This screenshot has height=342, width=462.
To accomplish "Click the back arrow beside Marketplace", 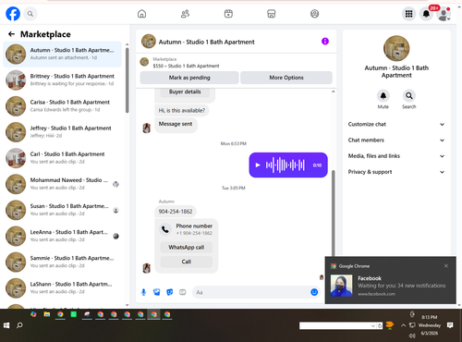I will (x=11, y=34).
